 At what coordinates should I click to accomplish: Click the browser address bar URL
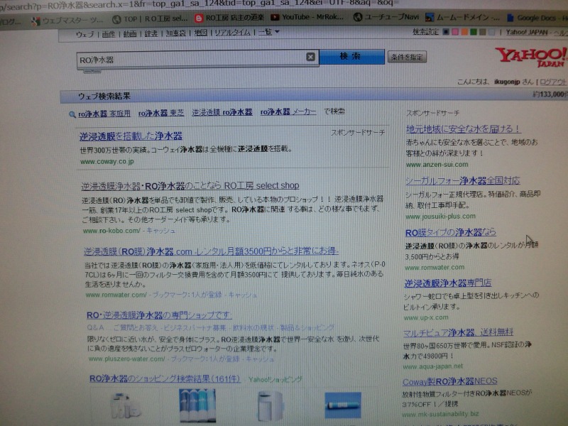(x=200, y=4)
